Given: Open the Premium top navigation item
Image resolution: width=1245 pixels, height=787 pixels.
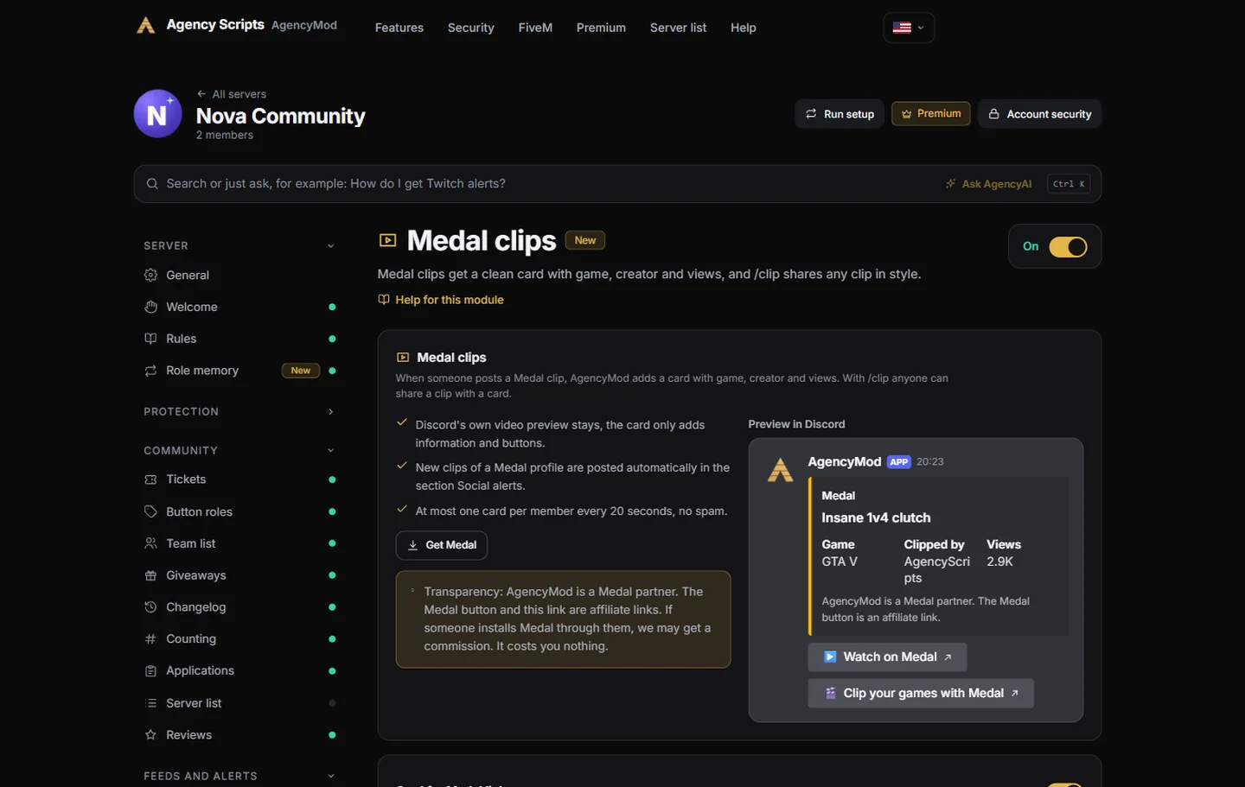Looking at the screenshot, I should coord(601,28).
